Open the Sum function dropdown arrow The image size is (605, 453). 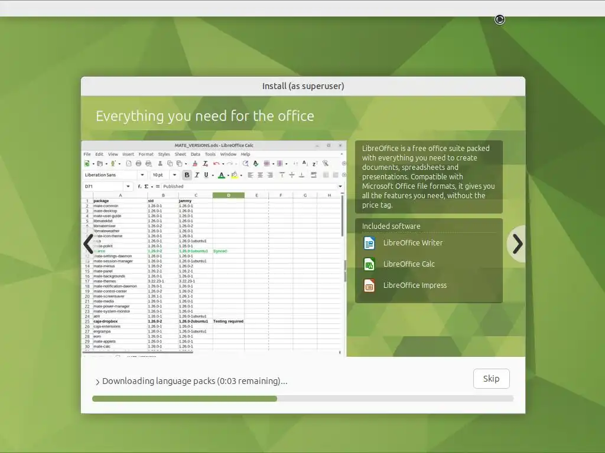(x=152, y=187)
